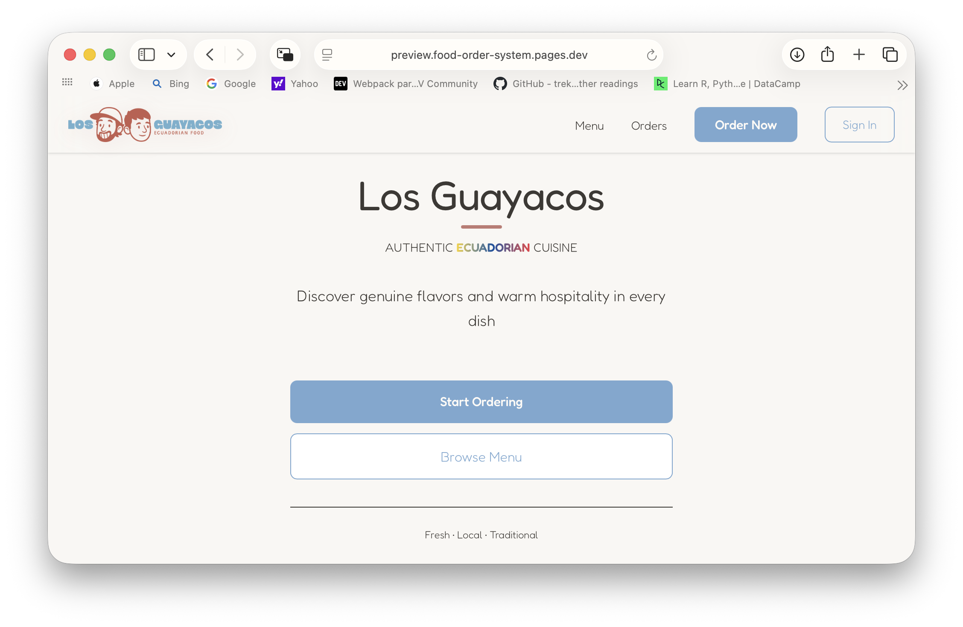Open the Safari sidebar

(x=146, y=55)
